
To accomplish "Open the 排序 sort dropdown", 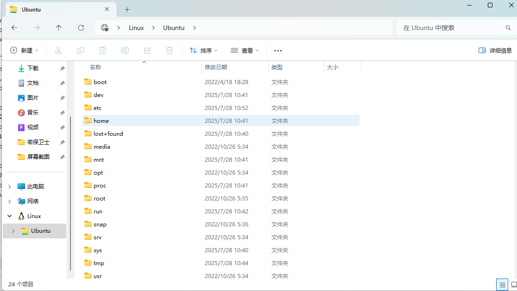I will [x=203, y=50].
